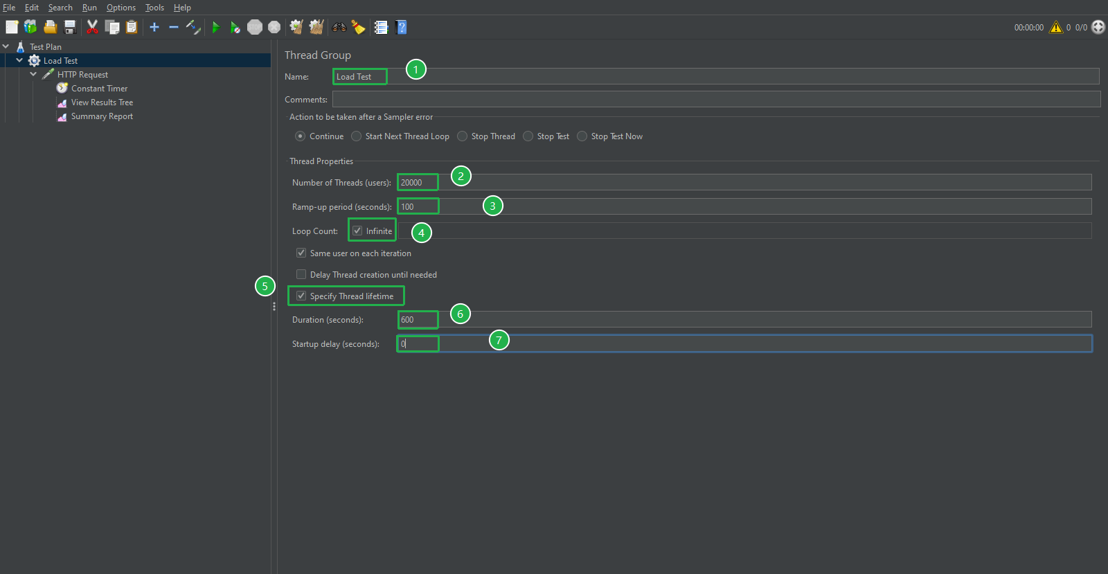Screen dimensions: 1108x574
Task: Select HTTP Request in the tree
Action: (x=82, y=75)
